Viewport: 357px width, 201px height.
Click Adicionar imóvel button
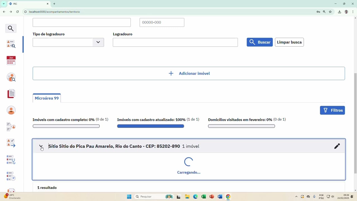pos(189,73)
